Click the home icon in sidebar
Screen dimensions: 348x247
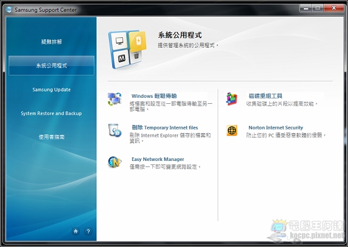[x=75, y=232]
